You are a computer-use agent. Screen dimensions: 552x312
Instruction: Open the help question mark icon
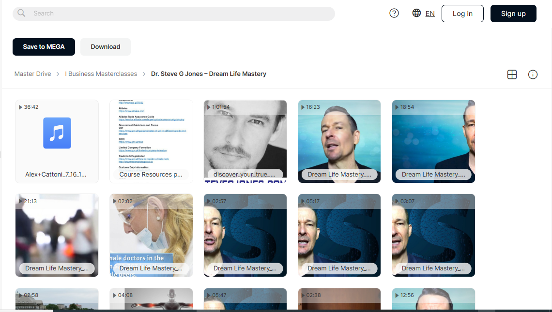coord(394,14)
